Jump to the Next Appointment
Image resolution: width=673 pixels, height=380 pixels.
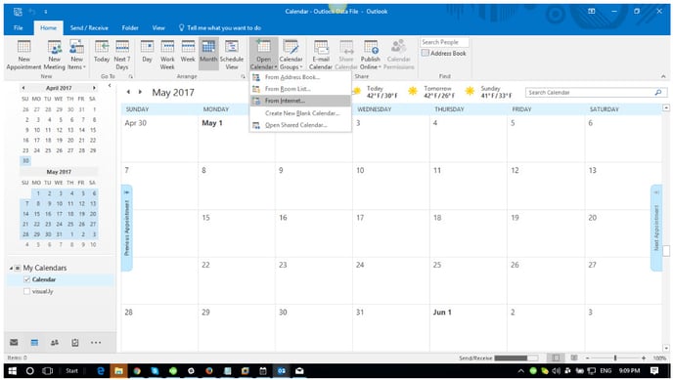point(656,228)
